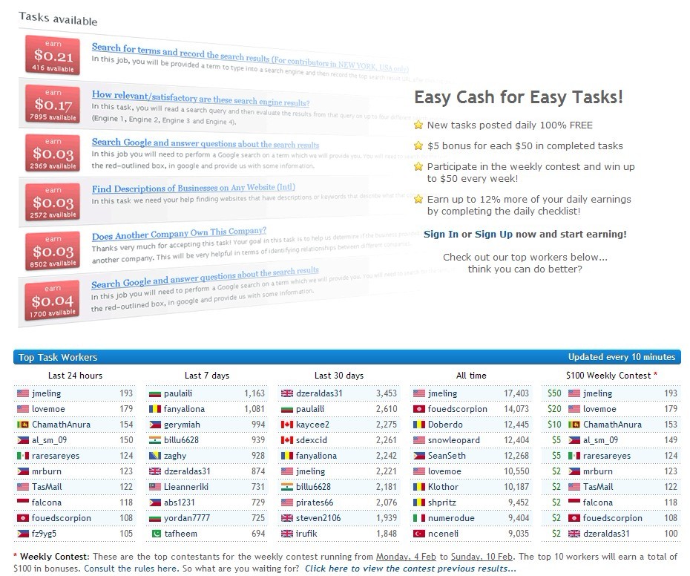Click the star beside "New tasks posted daily"

point(418,125)
